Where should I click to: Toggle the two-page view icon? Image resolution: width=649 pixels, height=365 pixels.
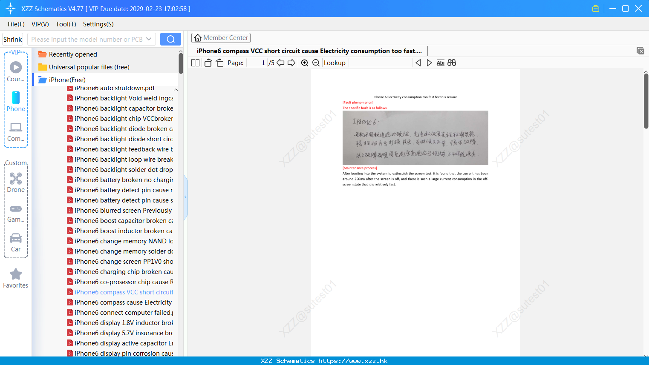(x=195, y=63)
